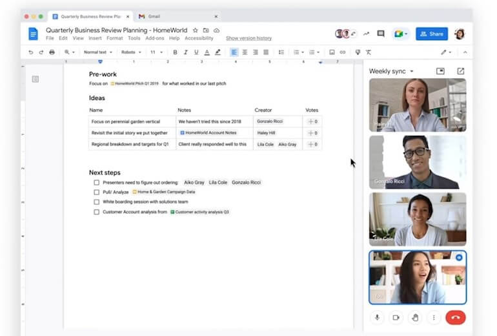Click the print icon in toolbar
Image resolution: width=497 pixels, height=336 pixels.
pos(52,52)
